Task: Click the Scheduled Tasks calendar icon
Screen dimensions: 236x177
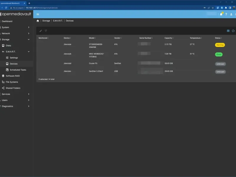Action: (x=7, y=70)
